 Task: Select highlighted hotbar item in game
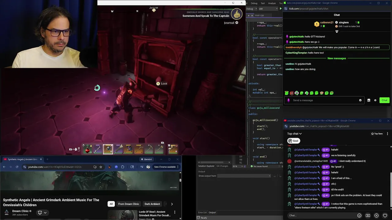108,149
